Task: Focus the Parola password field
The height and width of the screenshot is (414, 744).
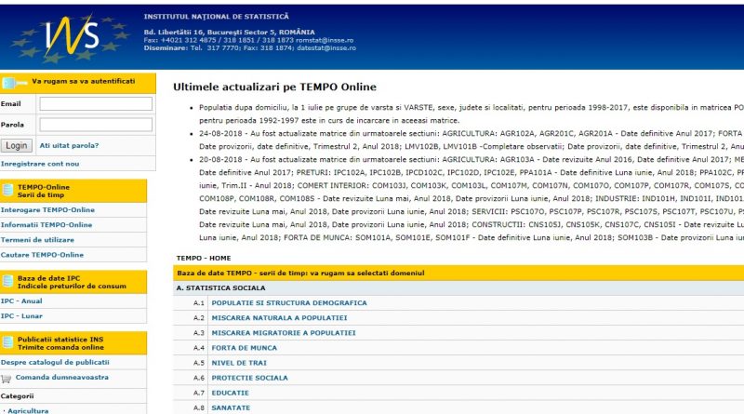Action: 96,125
